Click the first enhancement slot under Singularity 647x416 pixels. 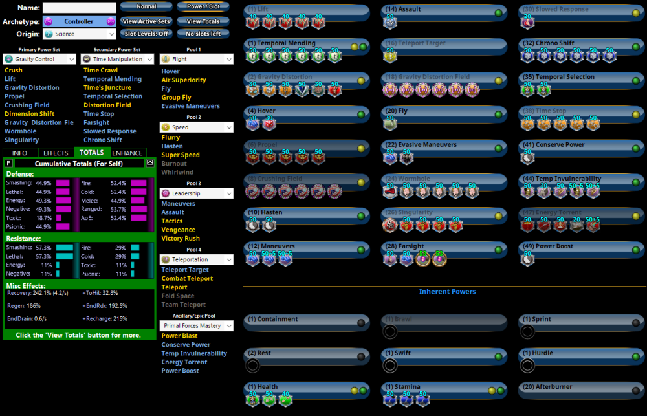(x=390, y=225)
